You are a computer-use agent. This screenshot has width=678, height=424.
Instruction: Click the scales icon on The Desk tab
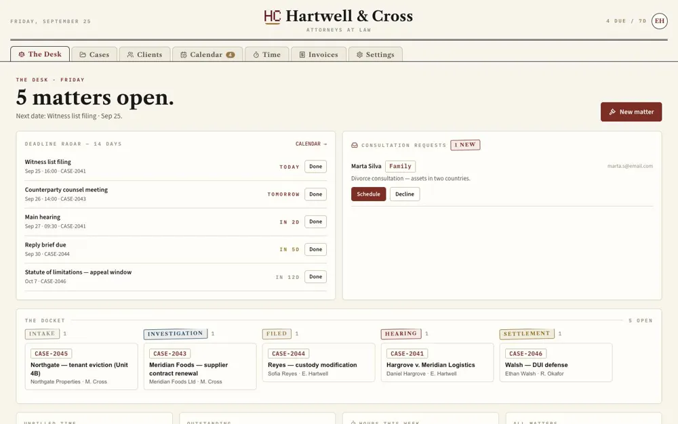pyautogui.click(x=22, y=54)
